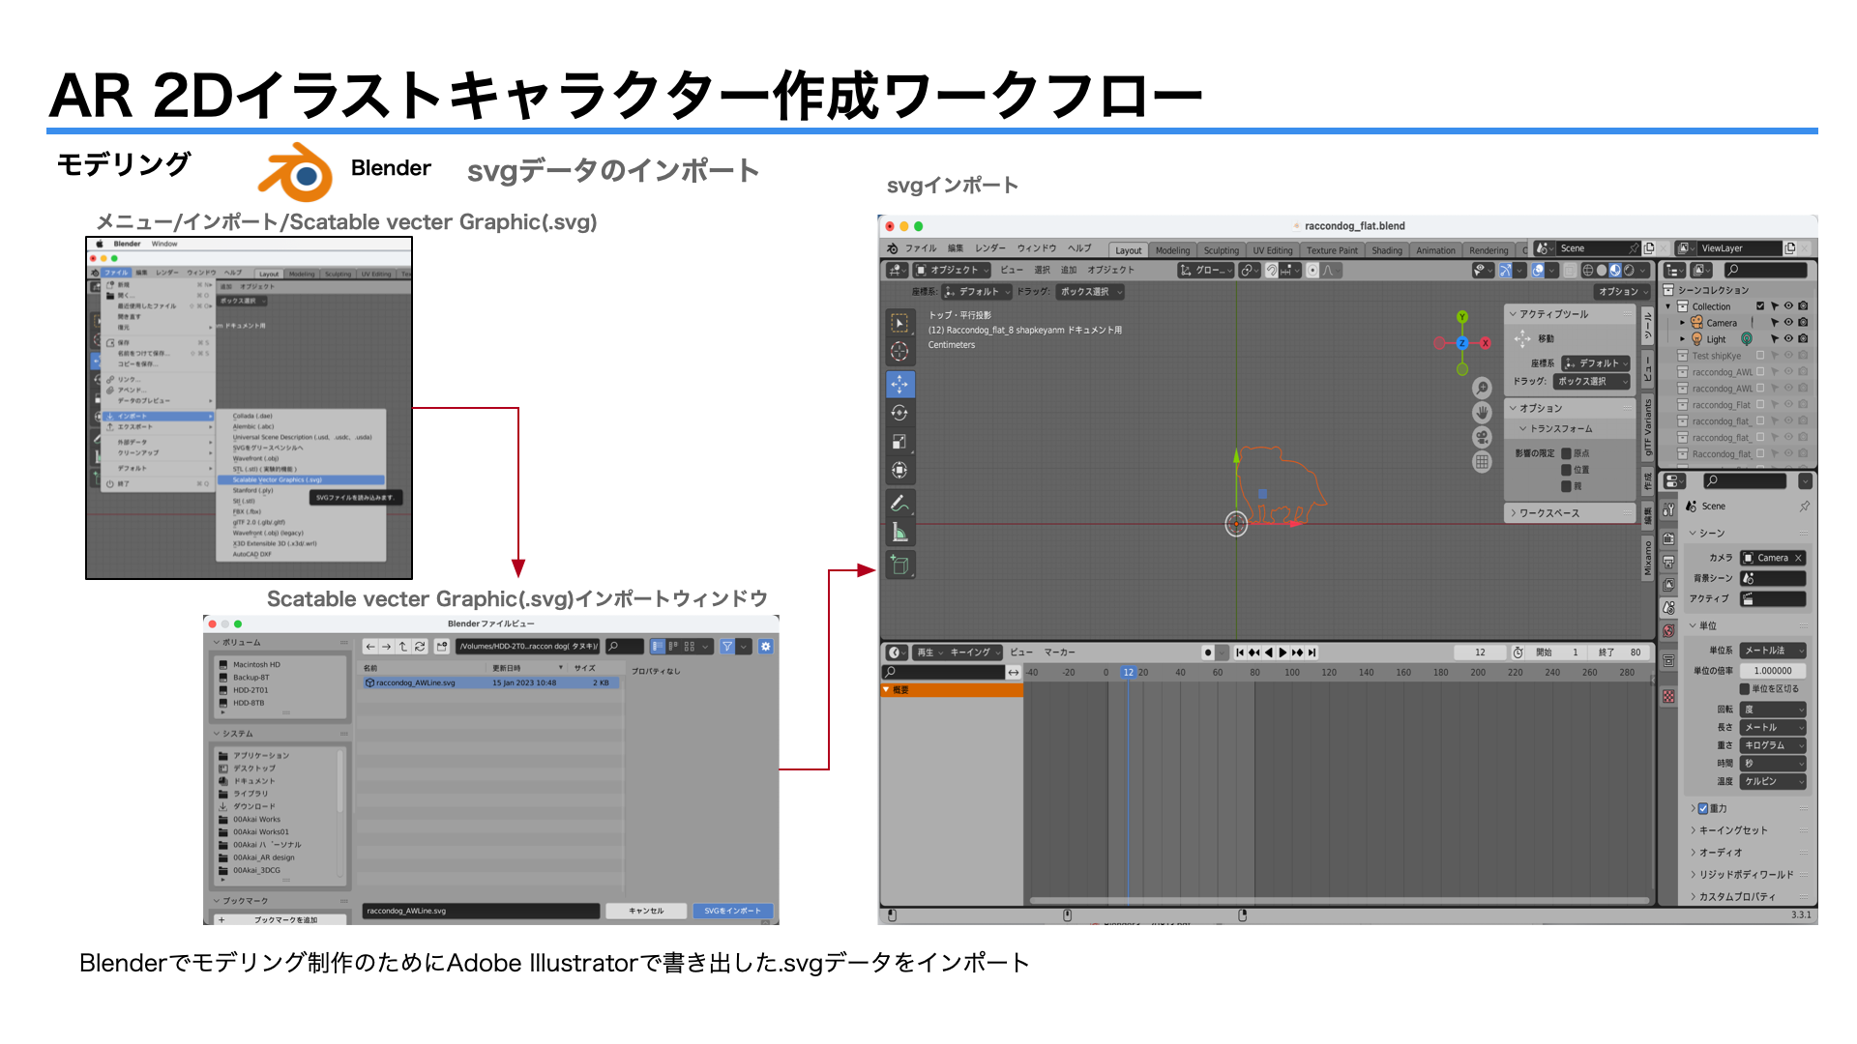Open 温度 ケルビン dropdown
1857x1044 pixels.
(1773, 781)
